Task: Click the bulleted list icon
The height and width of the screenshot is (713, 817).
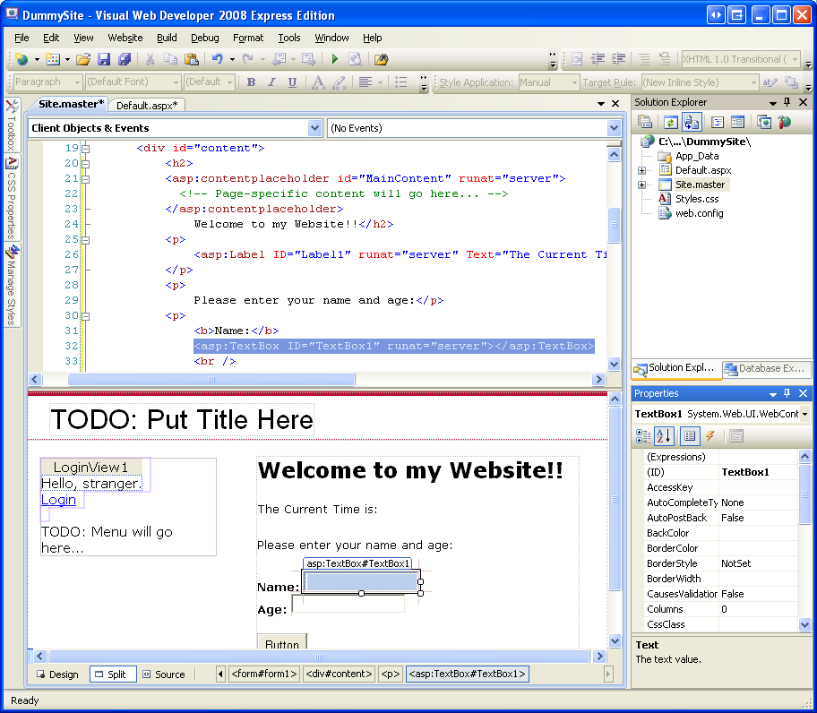Action: click(400, 82)
